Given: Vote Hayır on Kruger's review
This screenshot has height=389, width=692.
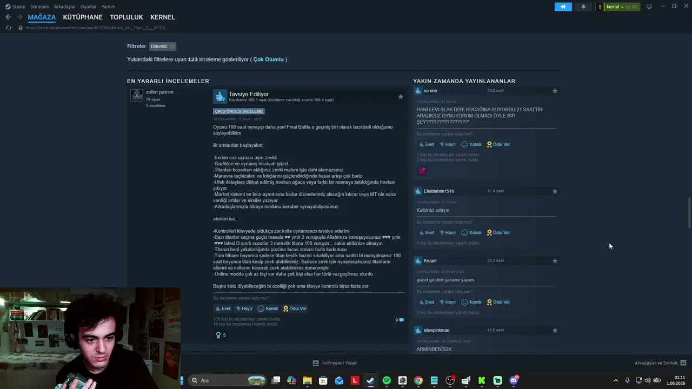Looking at the screenshot, I should coord(447,303).
